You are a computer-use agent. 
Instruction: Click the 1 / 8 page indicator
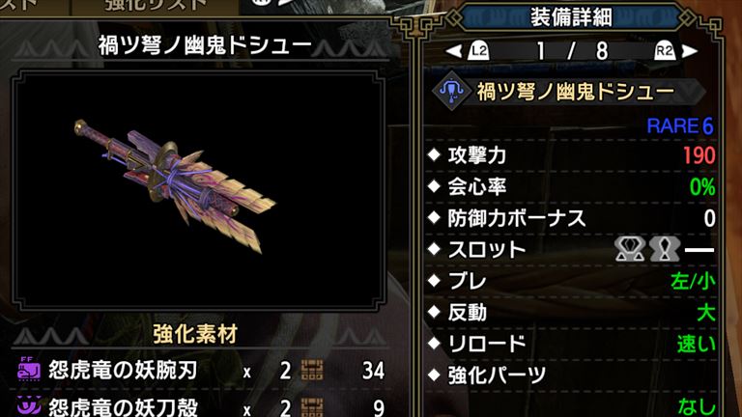571,50
